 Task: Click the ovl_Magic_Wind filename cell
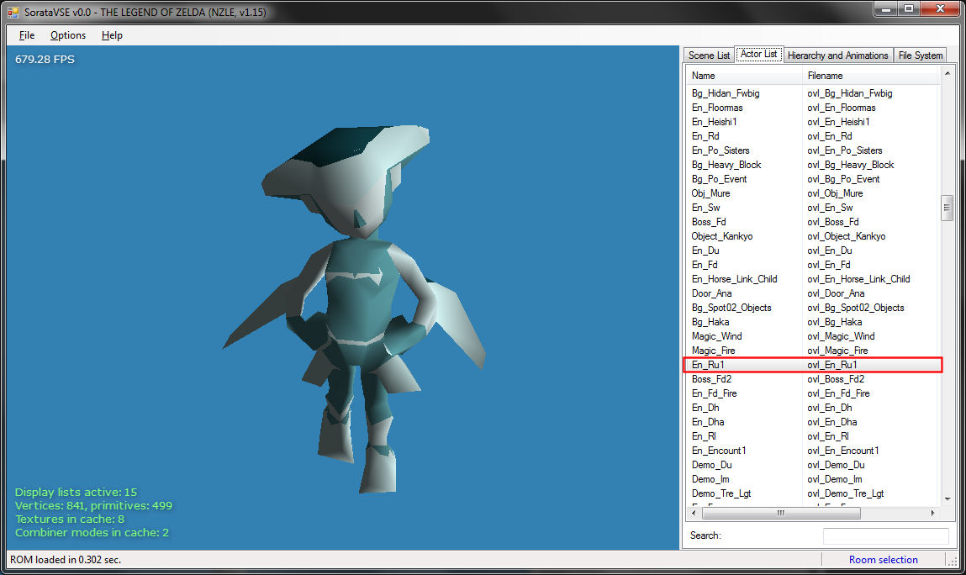841,336
